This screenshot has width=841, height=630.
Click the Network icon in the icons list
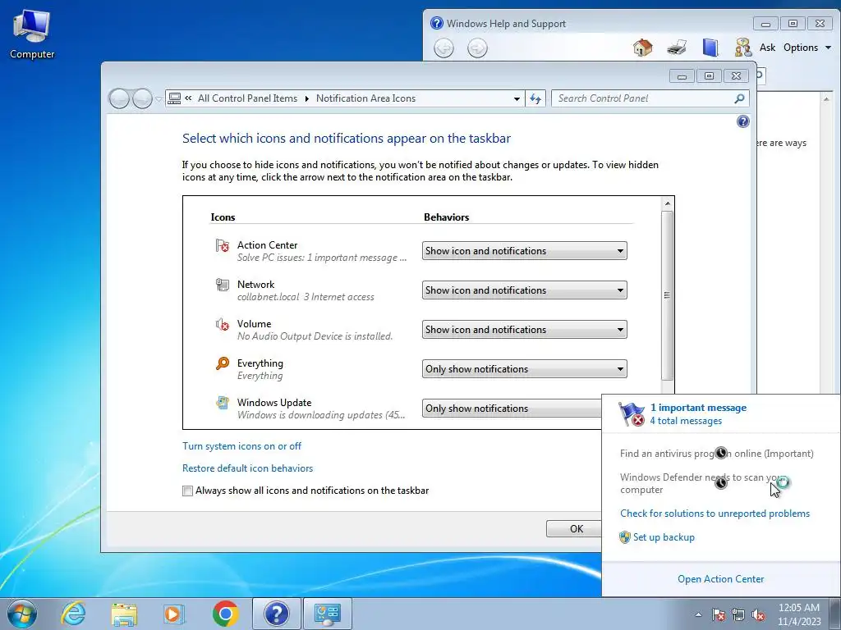click(x=222, y=285)
